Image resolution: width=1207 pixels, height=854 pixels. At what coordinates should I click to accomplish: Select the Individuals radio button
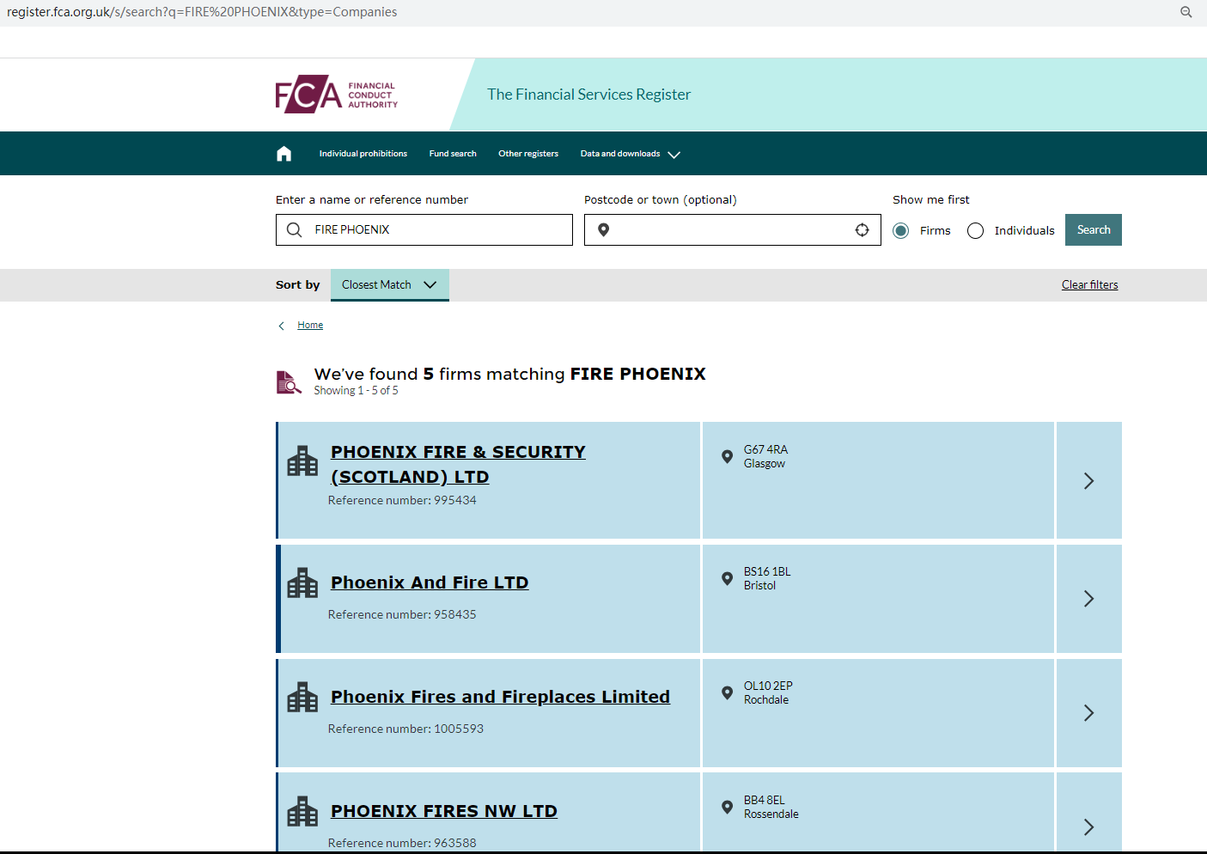(976, 231)
